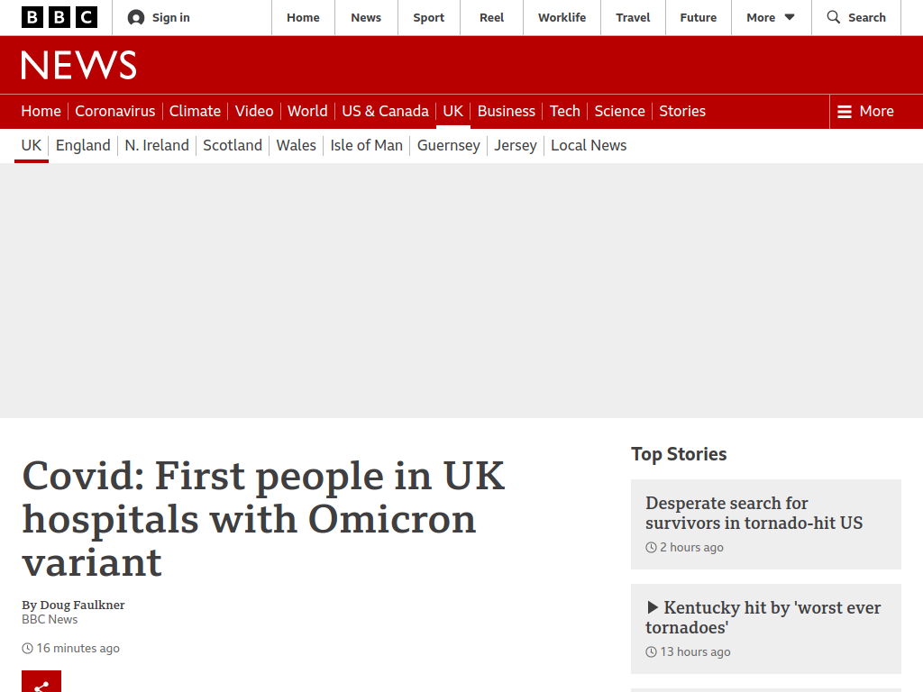
Task: Expand the top bar More dropdown arrow
Action: click(x=790, y=17)
